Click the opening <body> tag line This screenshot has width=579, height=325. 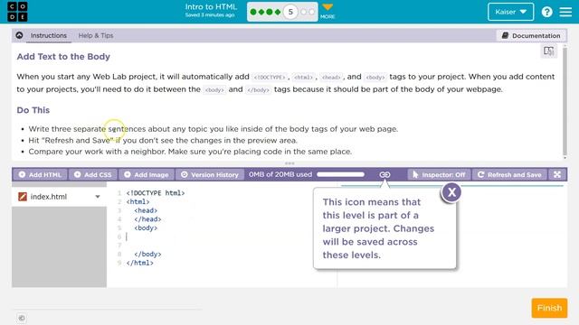146,227
